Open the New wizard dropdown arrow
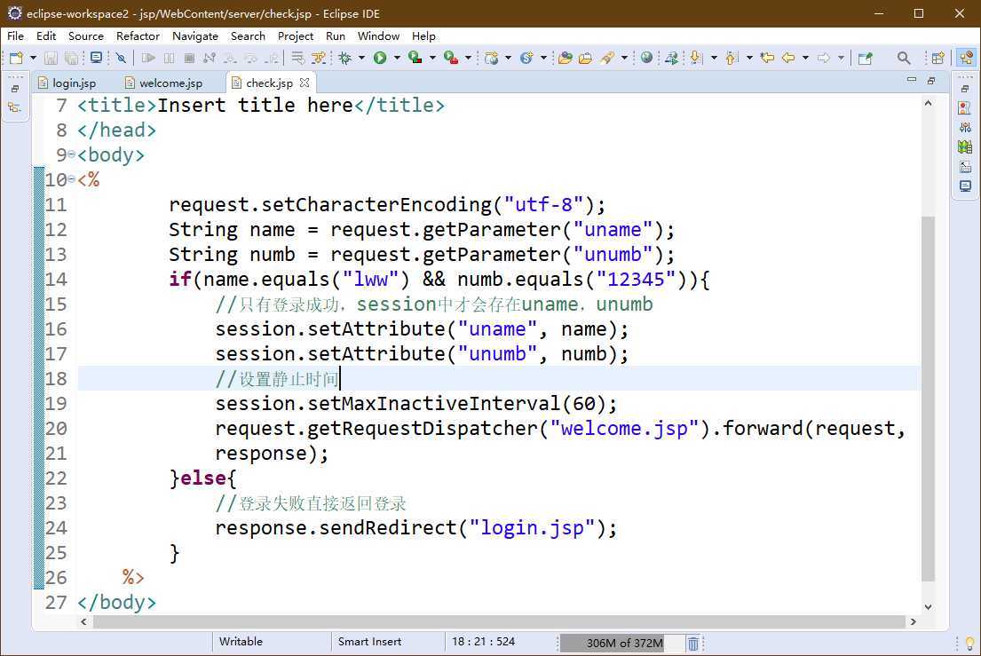The height and width of the screenshot is (656, 981). pyautogui.click(x=33, y=59)
